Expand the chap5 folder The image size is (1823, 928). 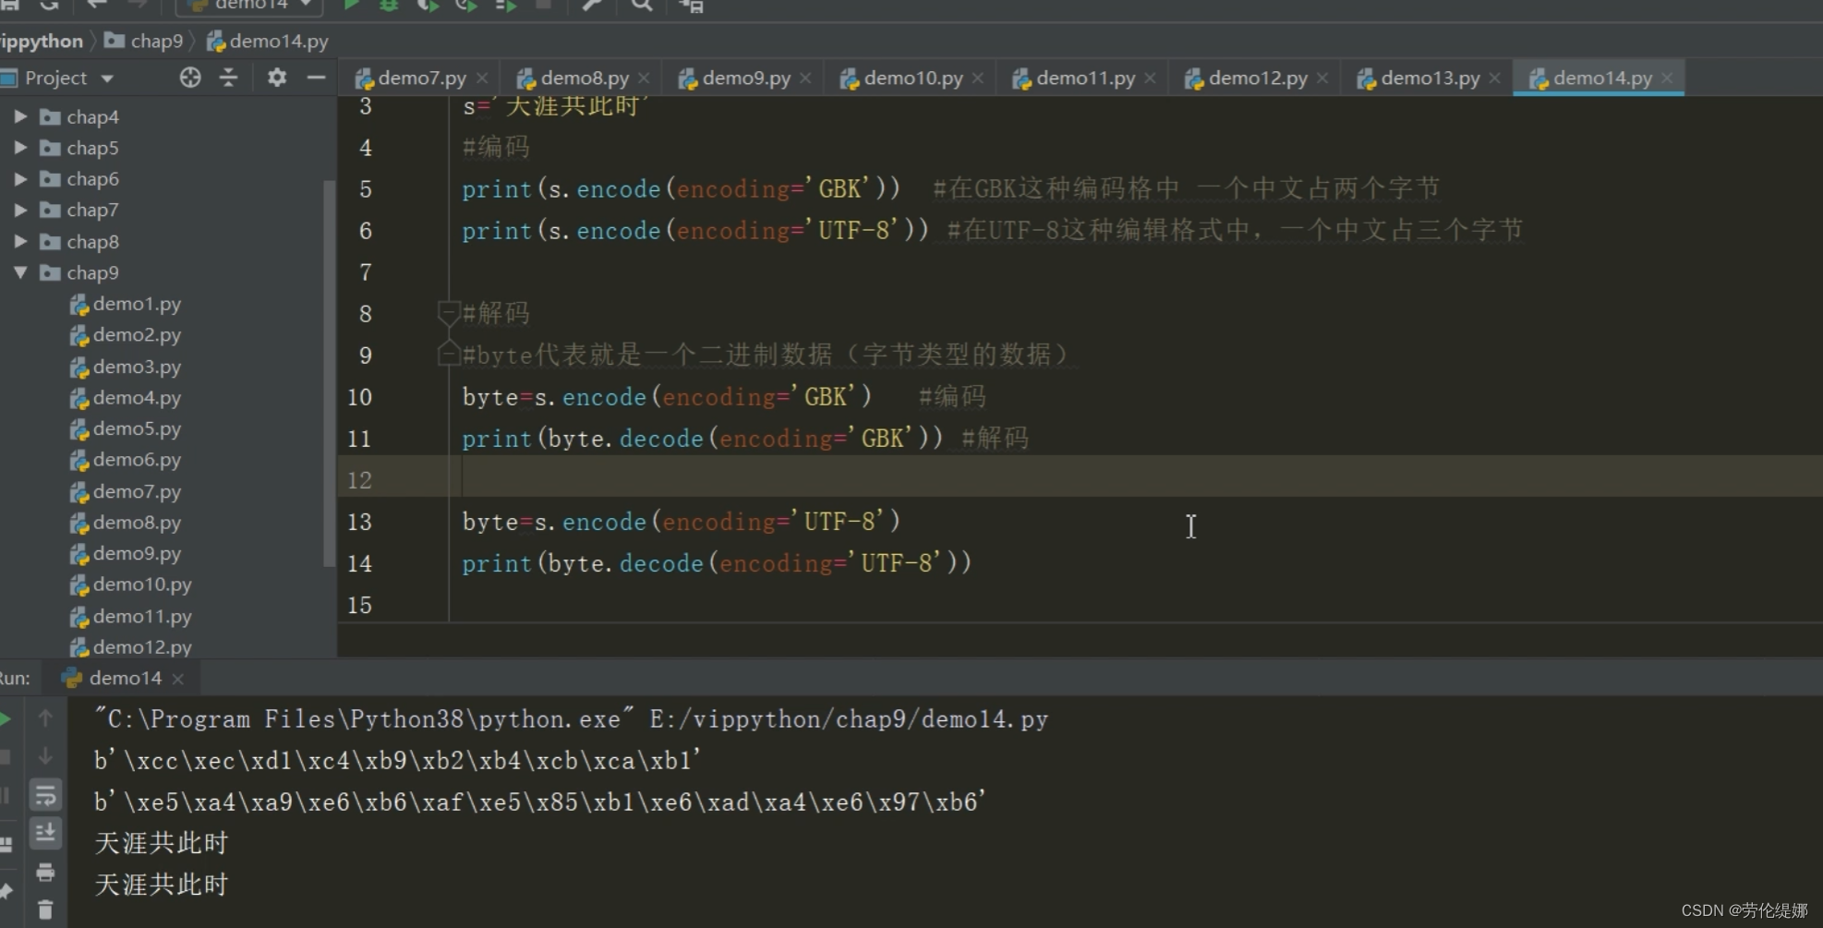20,148
